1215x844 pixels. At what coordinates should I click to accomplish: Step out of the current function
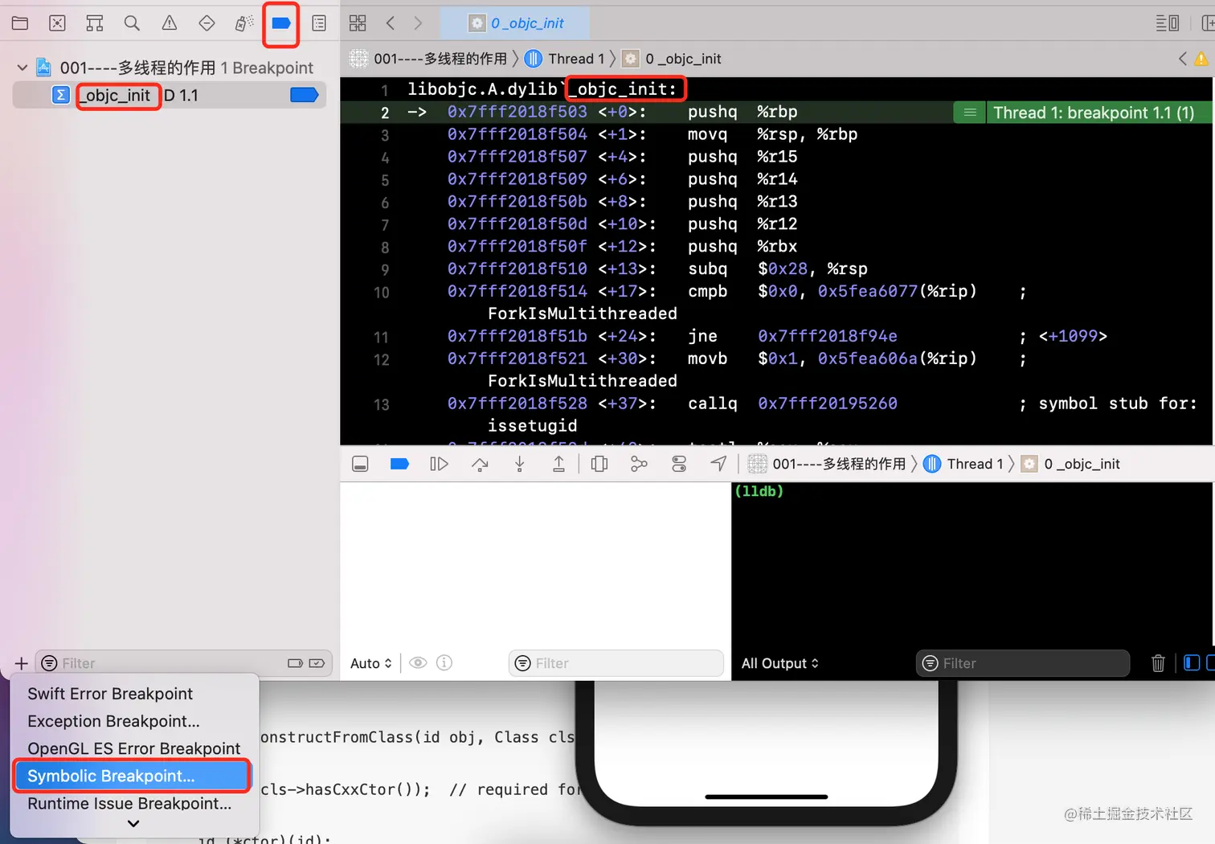[558, 464]
